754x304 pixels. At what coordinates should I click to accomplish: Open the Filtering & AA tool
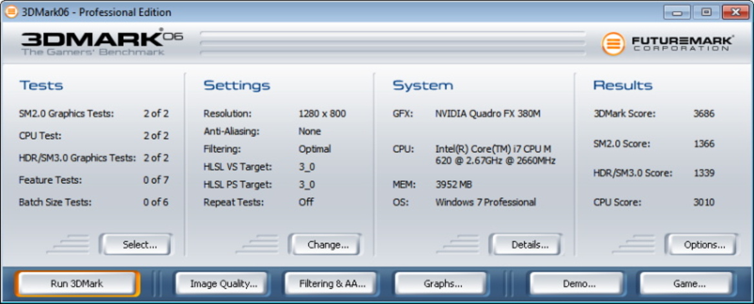click(x=332, y=283)
